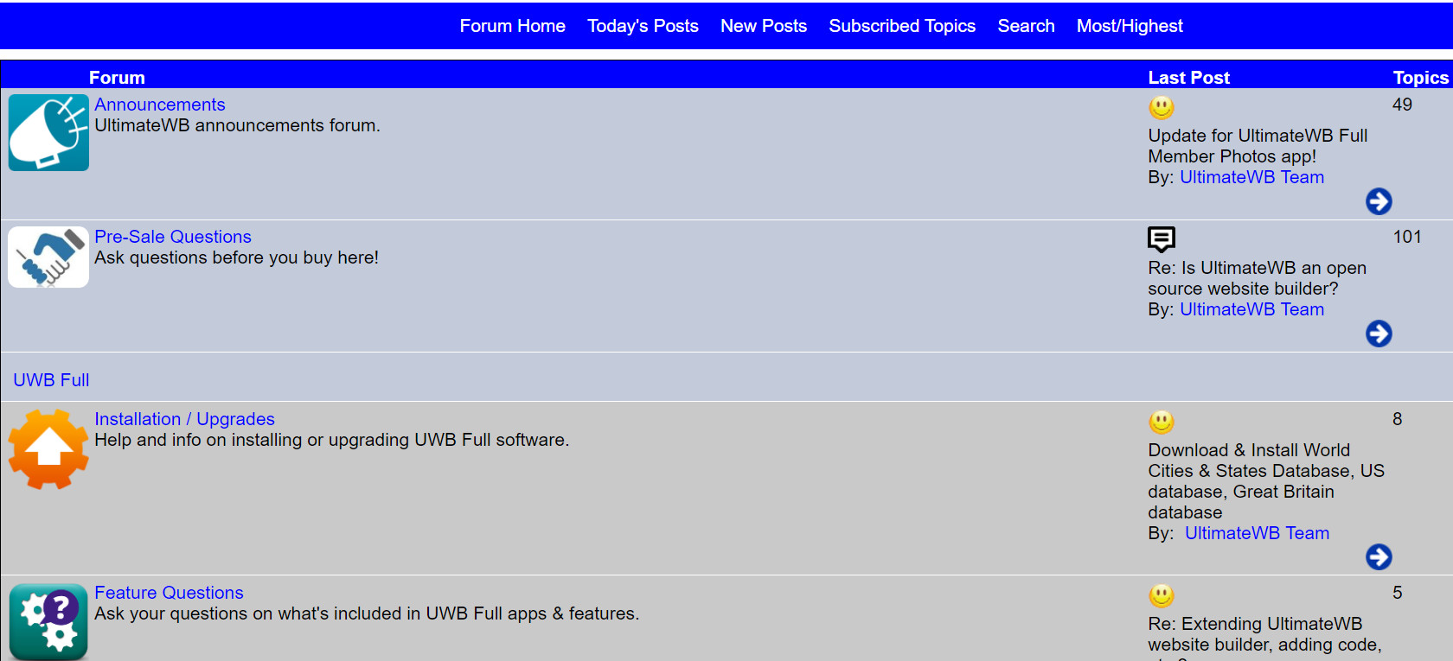Click the Installation / Upgrades orange gear icon

[48, 448]
